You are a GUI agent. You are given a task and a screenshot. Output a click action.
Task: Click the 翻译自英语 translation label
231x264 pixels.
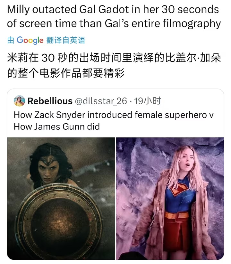[65, 40]
